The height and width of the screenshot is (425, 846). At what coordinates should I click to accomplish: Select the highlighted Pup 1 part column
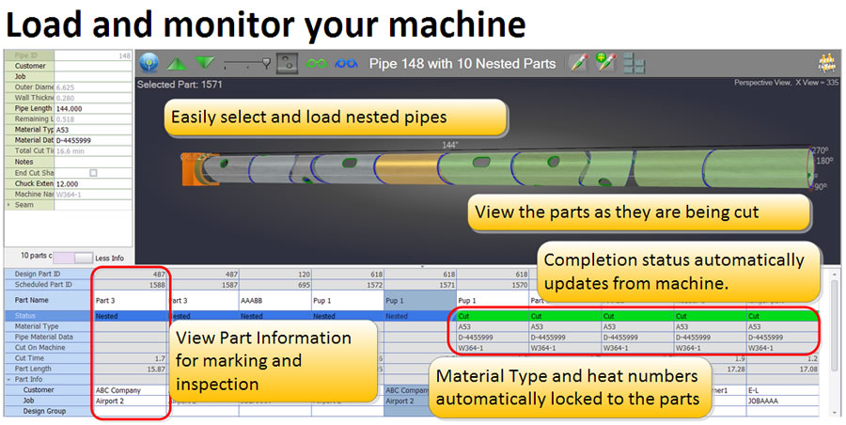click(x=417, y=300)
